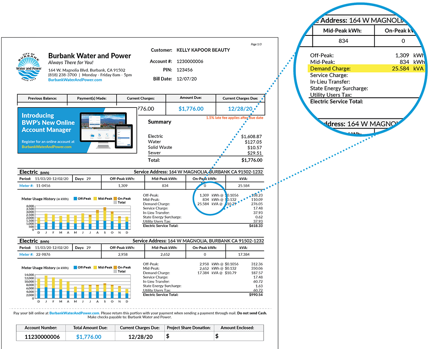Click the Off-Peak kWh value 2,958 in the meter 22-9876 row
429x349 pixels.
pyautogui.click(x=123, y=254)
